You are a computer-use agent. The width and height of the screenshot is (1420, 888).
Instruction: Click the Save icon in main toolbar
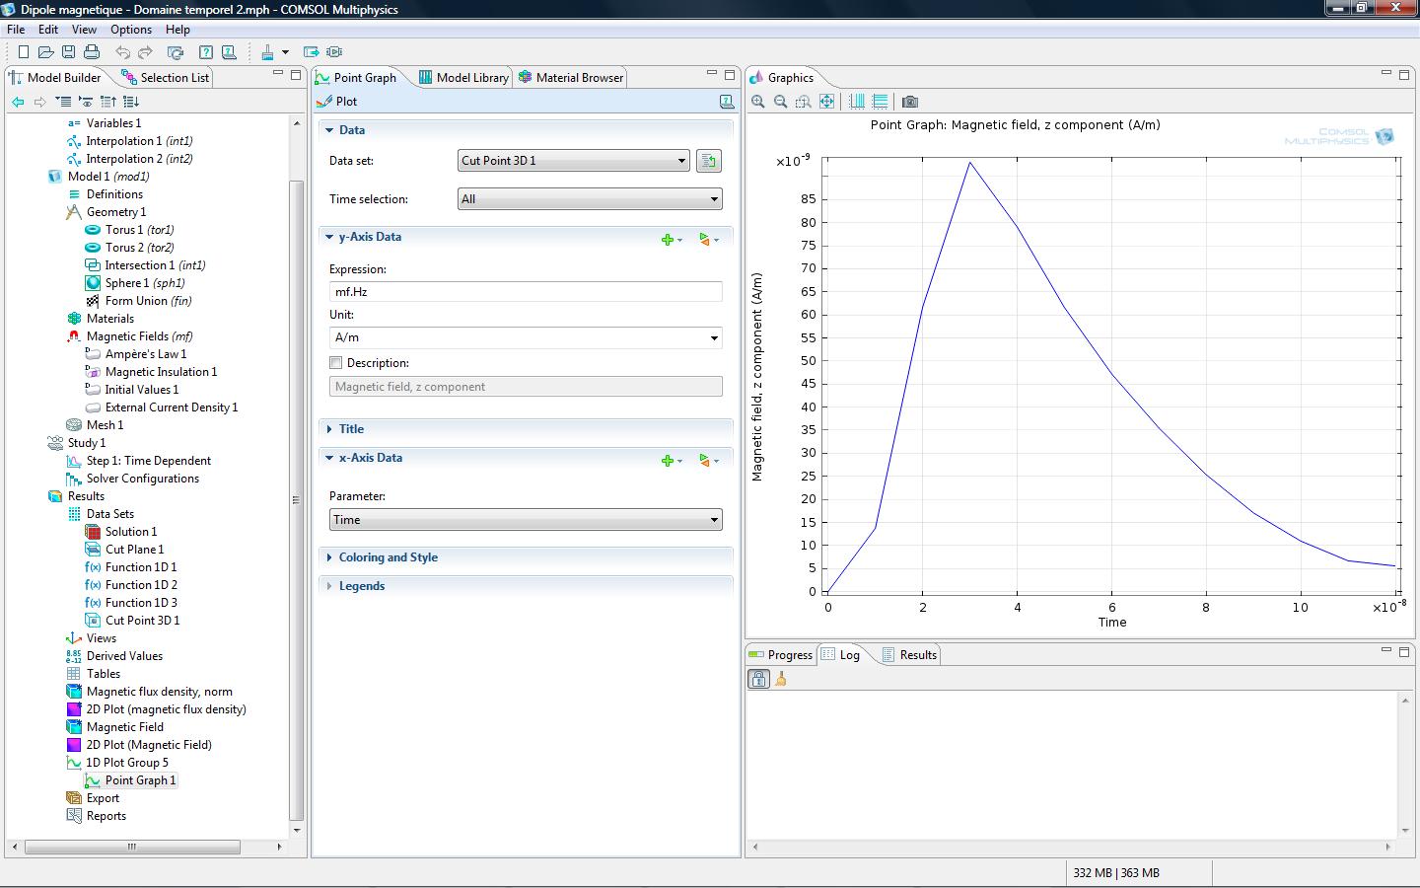(x=68, y=52)
